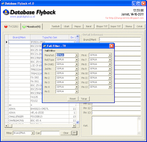Select the FSV20B13 type cell
Viewport: 147px width, 142px height.
50,117
